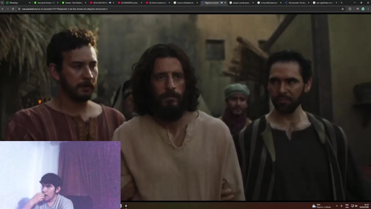Image resolution: width=371 pixels, height=209 pixels.
Task: Restore down the Chrome window
Action: click(361, 3)
